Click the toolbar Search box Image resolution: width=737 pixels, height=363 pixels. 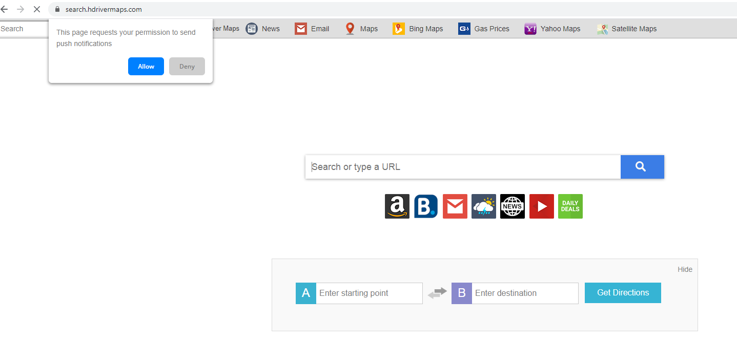point(24,29)
